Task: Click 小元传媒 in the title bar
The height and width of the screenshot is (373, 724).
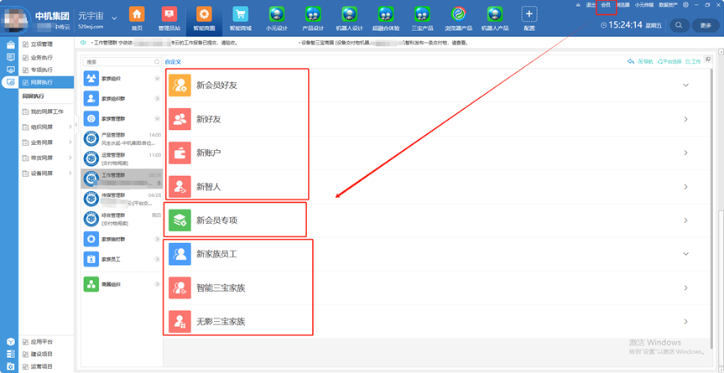Action: 643,5
